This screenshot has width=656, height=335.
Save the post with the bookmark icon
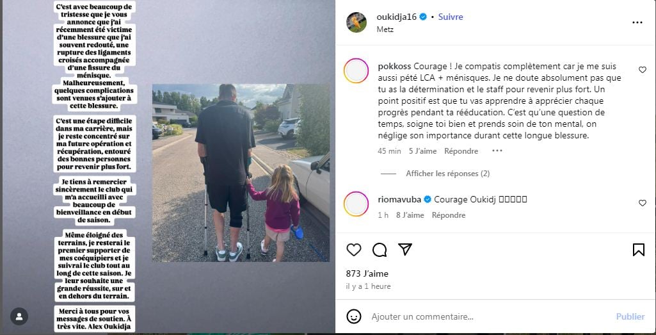(639, 250)
